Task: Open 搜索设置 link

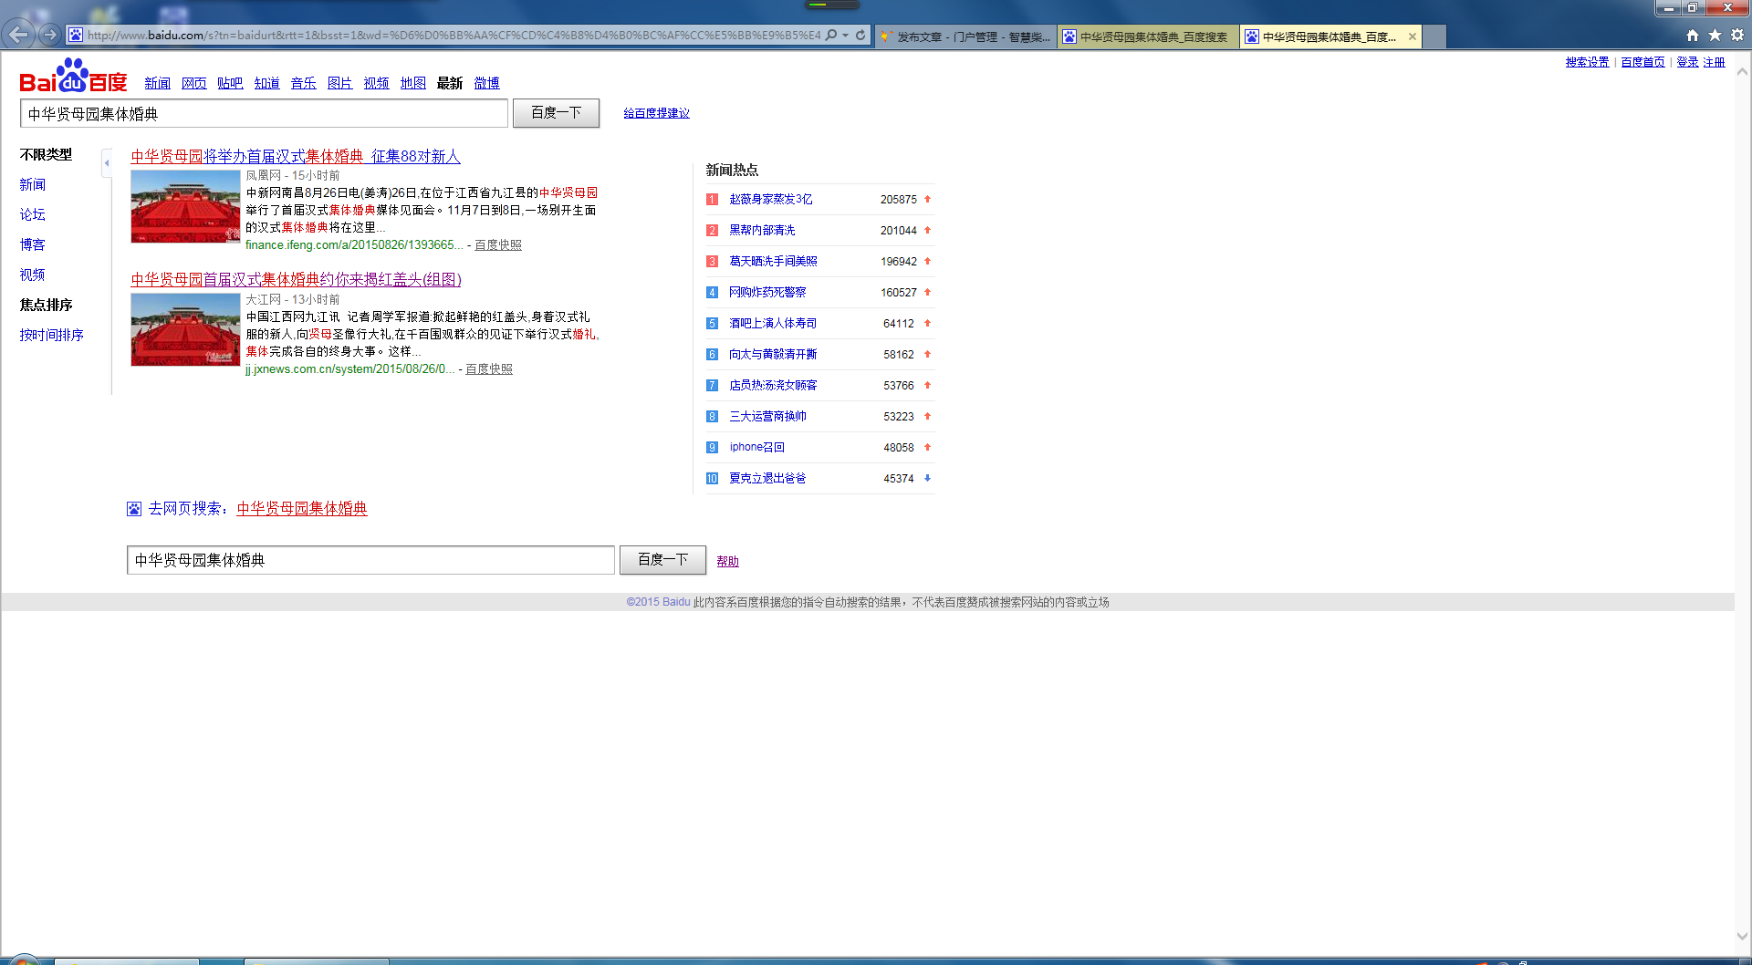Action: tap(1587, 62)
